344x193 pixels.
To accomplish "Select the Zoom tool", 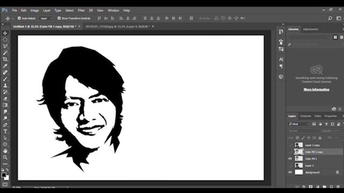I will (5, 157).
